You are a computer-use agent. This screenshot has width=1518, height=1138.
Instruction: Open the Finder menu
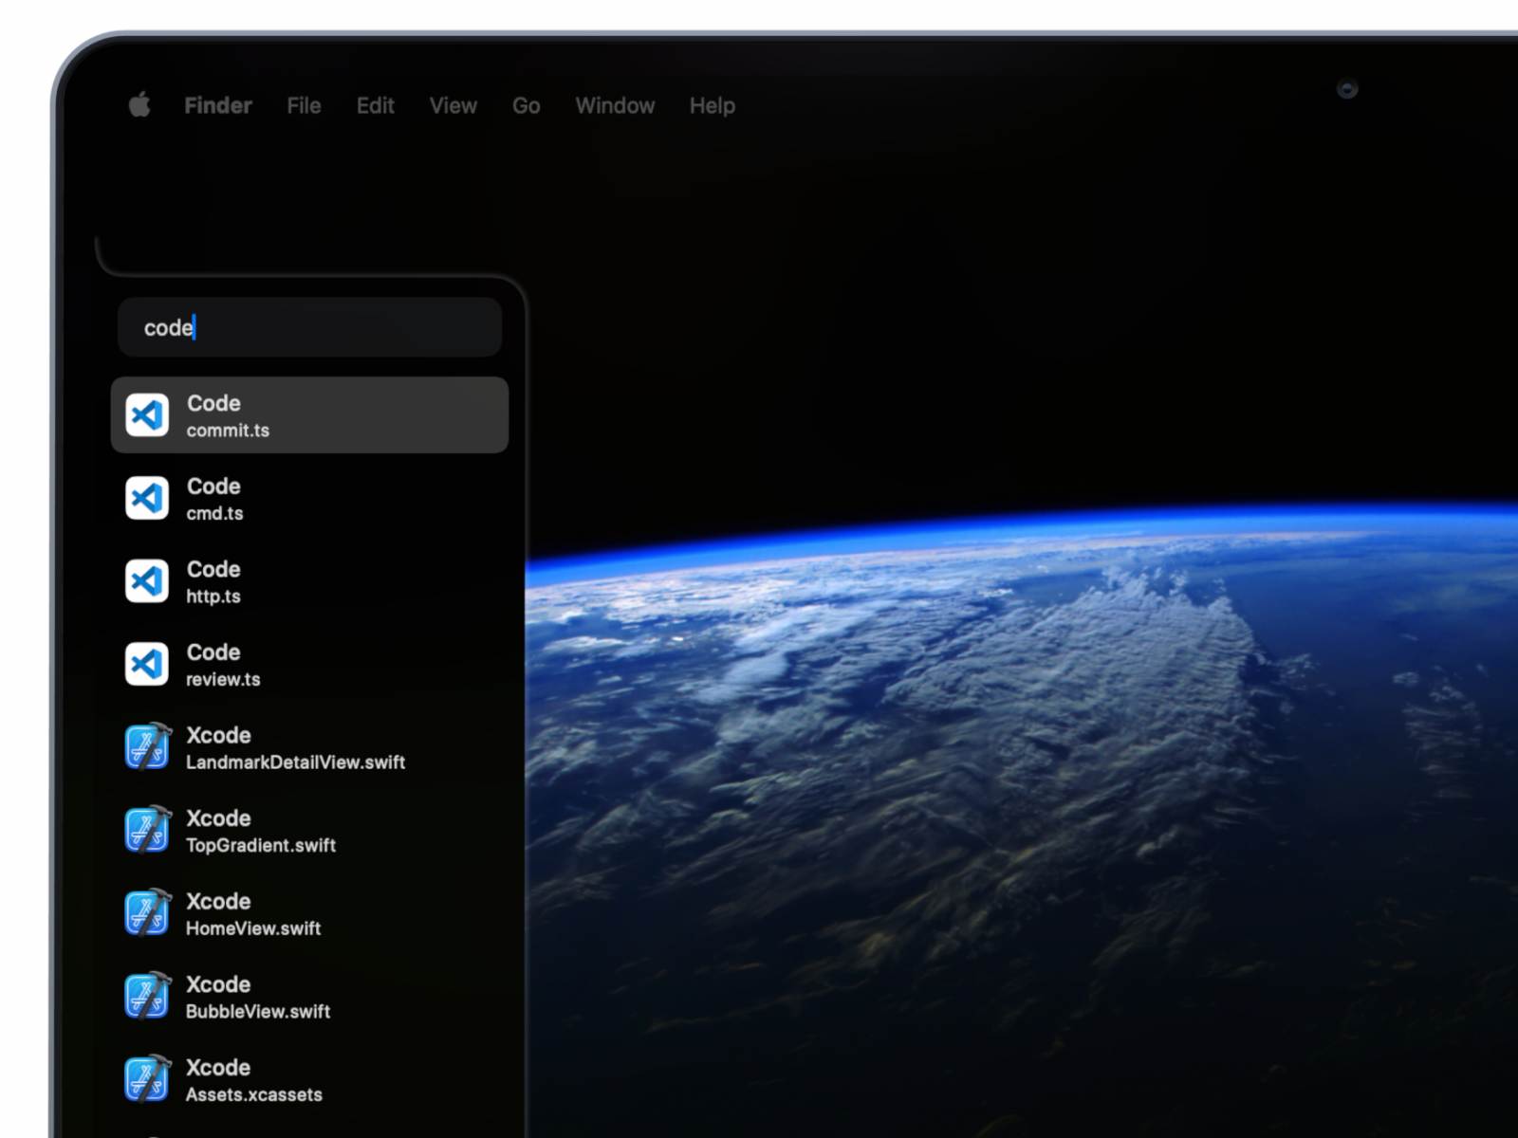pos(218,105)
